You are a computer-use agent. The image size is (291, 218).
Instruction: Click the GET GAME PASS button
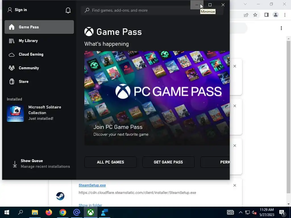click(x=168, y=162)
